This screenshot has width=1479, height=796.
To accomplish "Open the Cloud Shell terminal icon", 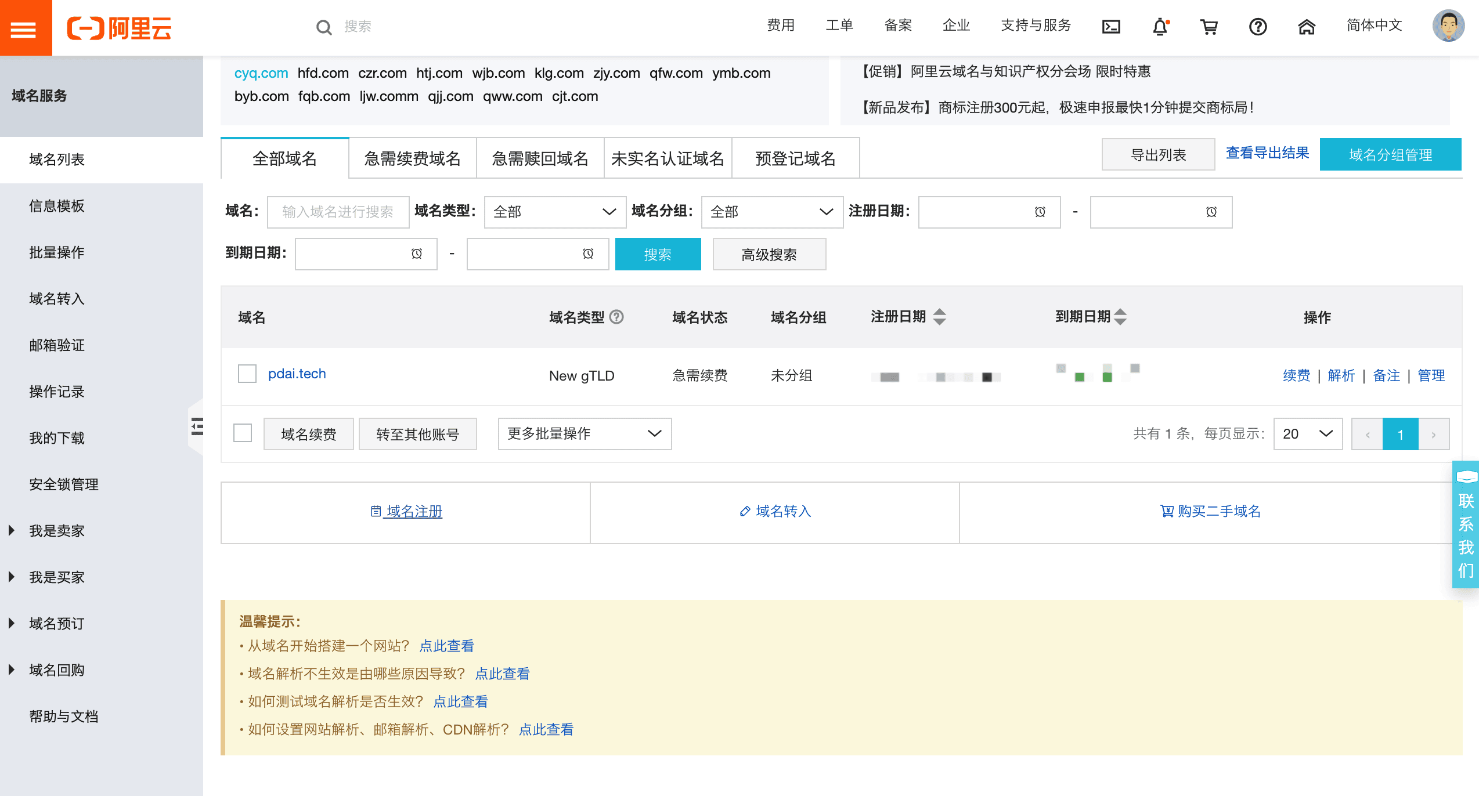I will point(1111,27).
